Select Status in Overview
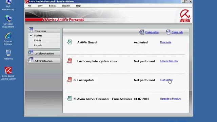This screenshot has width=217, height=122. point(38,36)
